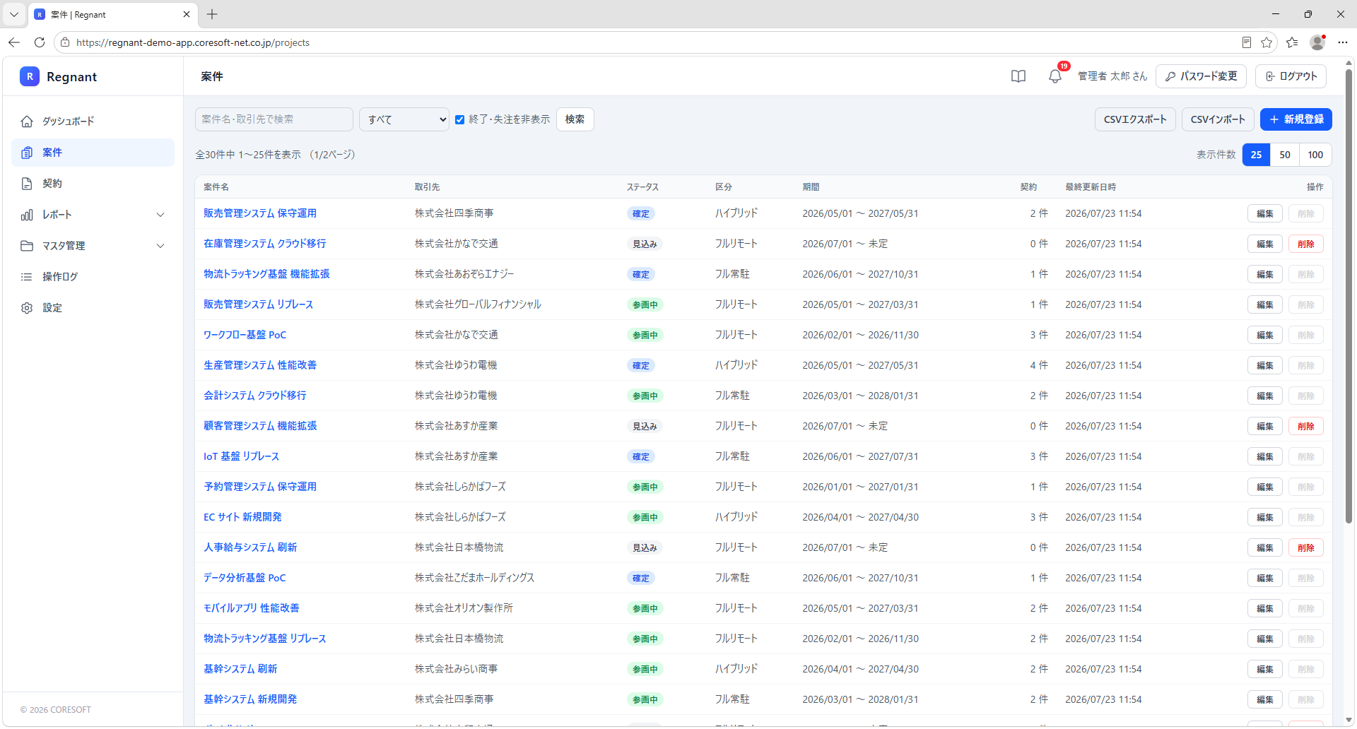Select 案件 in the sidebar

93,153
